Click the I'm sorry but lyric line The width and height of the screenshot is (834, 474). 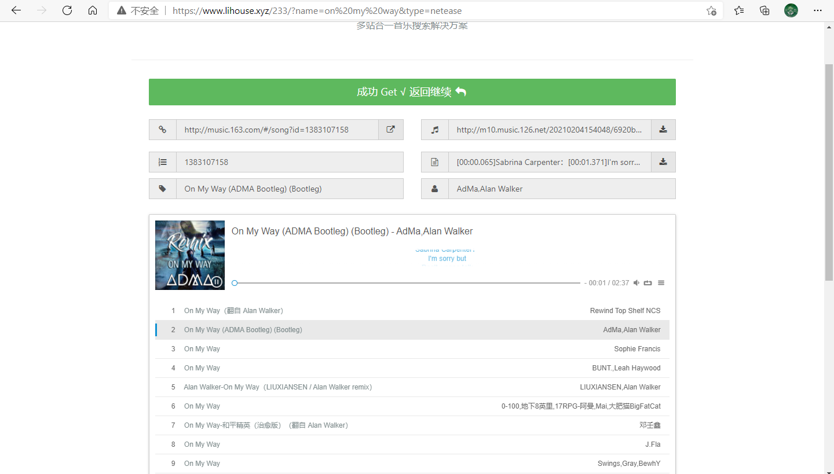tap(447, 259)
